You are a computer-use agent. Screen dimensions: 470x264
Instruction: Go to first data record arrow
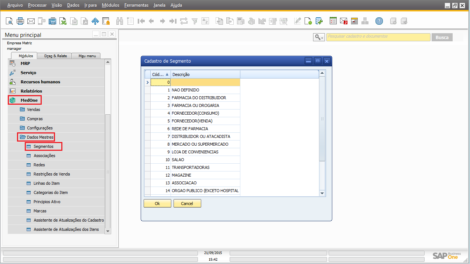(x=141, y=21)
